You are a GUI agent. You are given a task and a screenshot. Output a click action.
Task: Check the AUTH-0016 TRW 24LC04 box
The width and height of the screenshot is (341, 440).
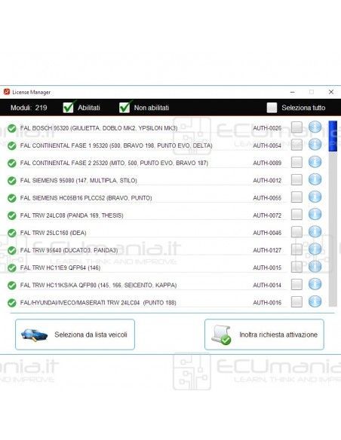tap(296, 301)
